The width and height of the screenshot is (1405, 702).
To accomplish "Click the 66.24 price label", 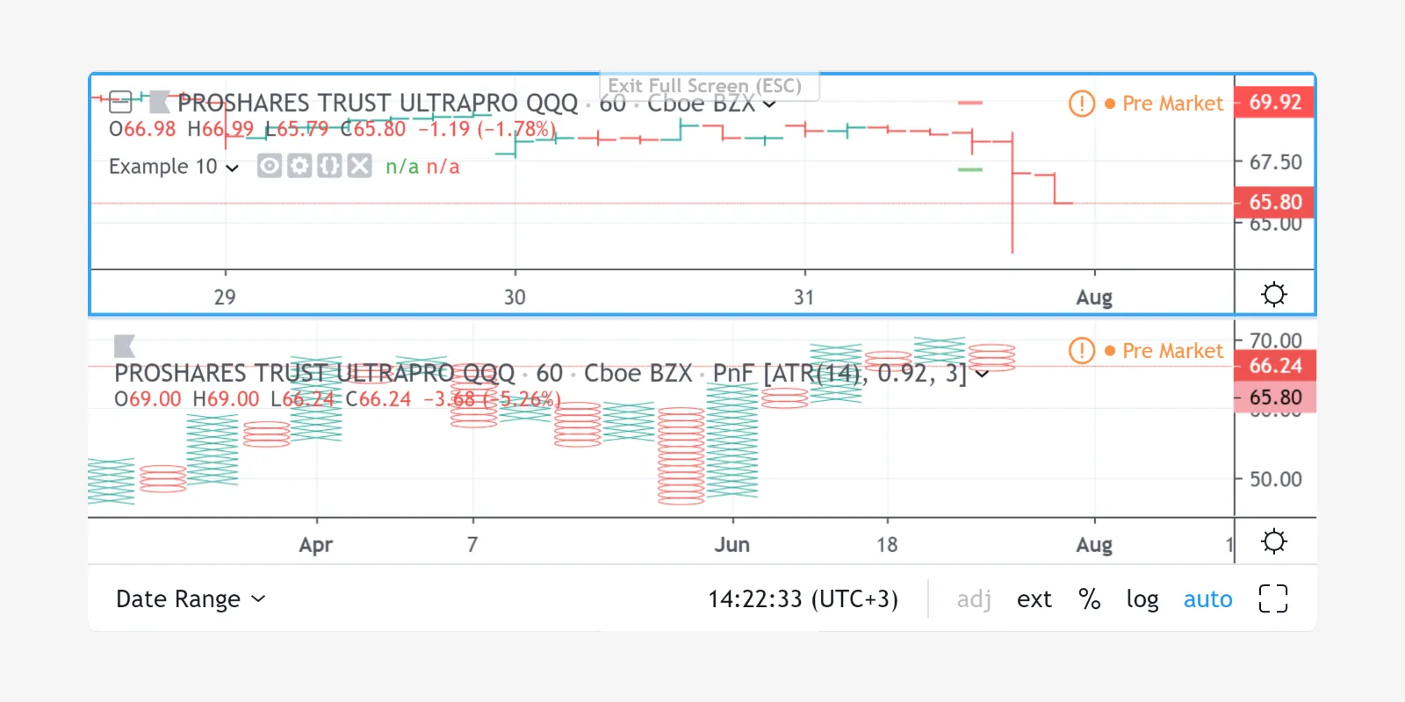I will pyautogui.click(x=1275, y=366).
